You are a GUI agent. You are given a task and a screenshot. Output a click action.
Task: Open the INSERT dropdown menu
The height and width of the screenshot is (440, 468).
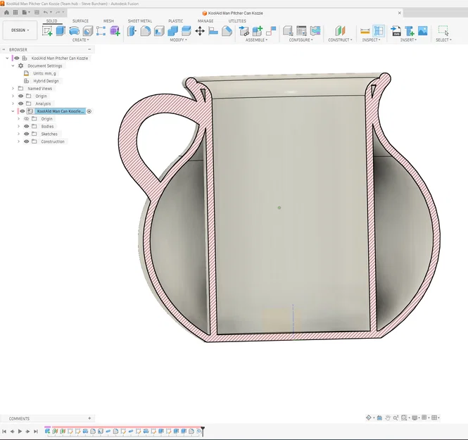pyautogui.click(x=408, y=40)
